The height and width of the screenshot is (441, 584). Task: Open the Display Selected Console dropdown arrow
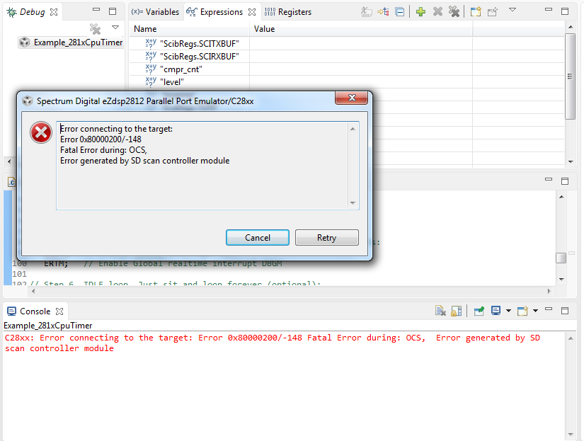(x=508, y=311)
